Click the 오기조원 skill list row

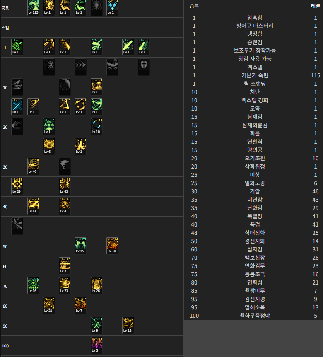click(x=255, y=158)
